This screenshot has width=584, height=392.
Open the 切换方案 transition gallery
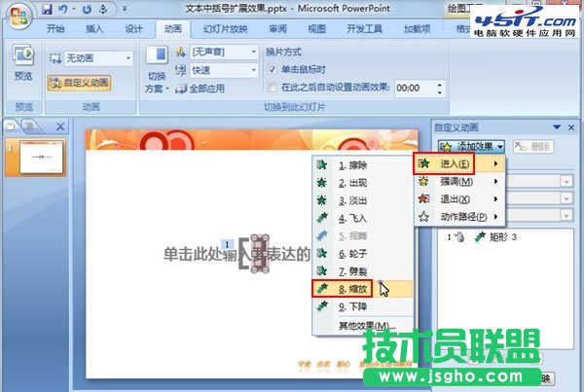157,69
